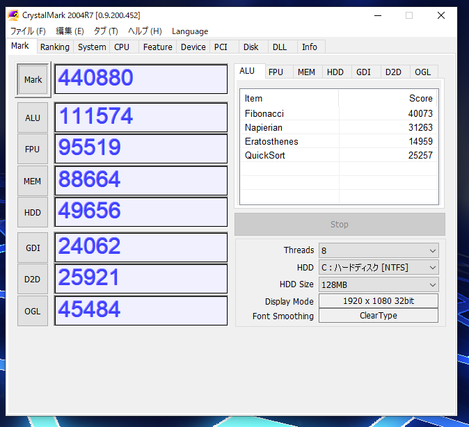469x427 pixels.
Task: Click the GDI score 24062
Action: (141, 248)
